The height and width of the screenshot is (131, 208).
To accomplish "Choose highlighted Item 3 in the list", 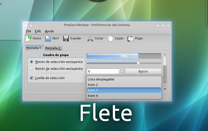I will (124, 90).
